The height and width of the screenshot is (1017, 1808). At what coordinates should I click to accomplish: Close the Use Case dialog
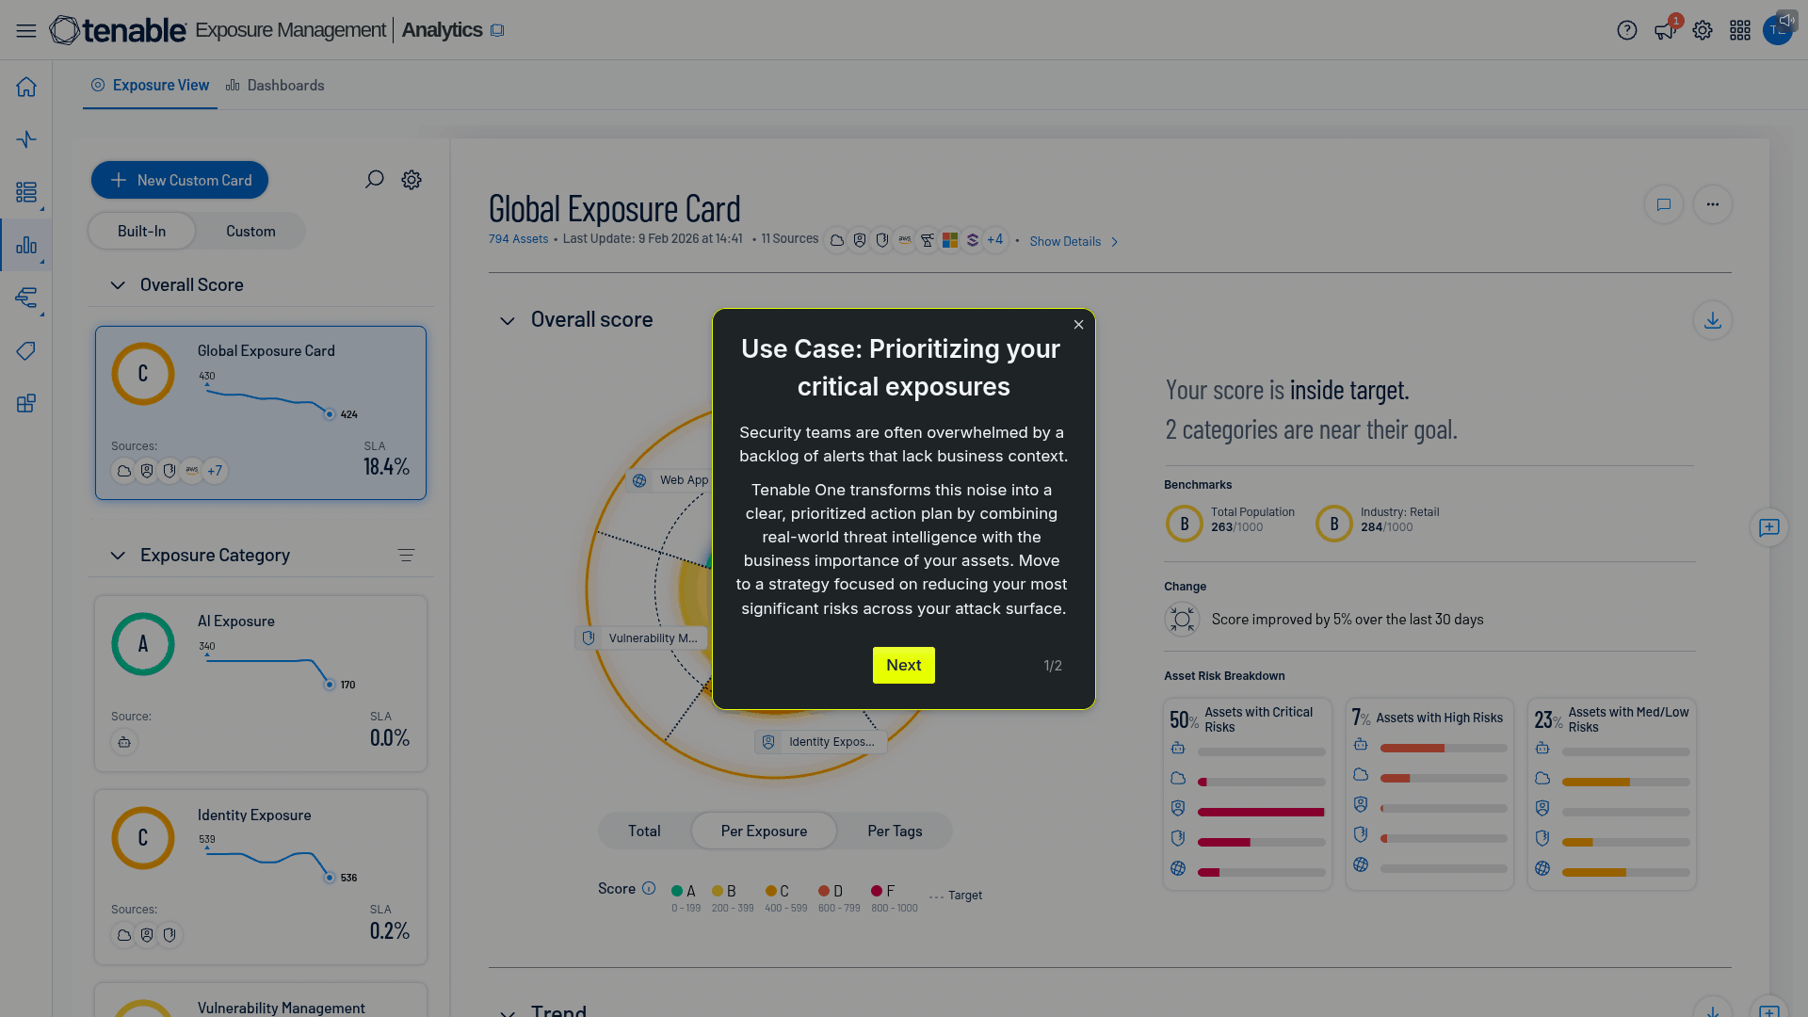click(x=1079, y=325)
